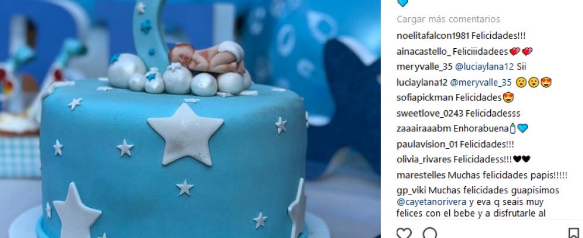Like the post with heart icon
The image size is (583, 238).
404,233
